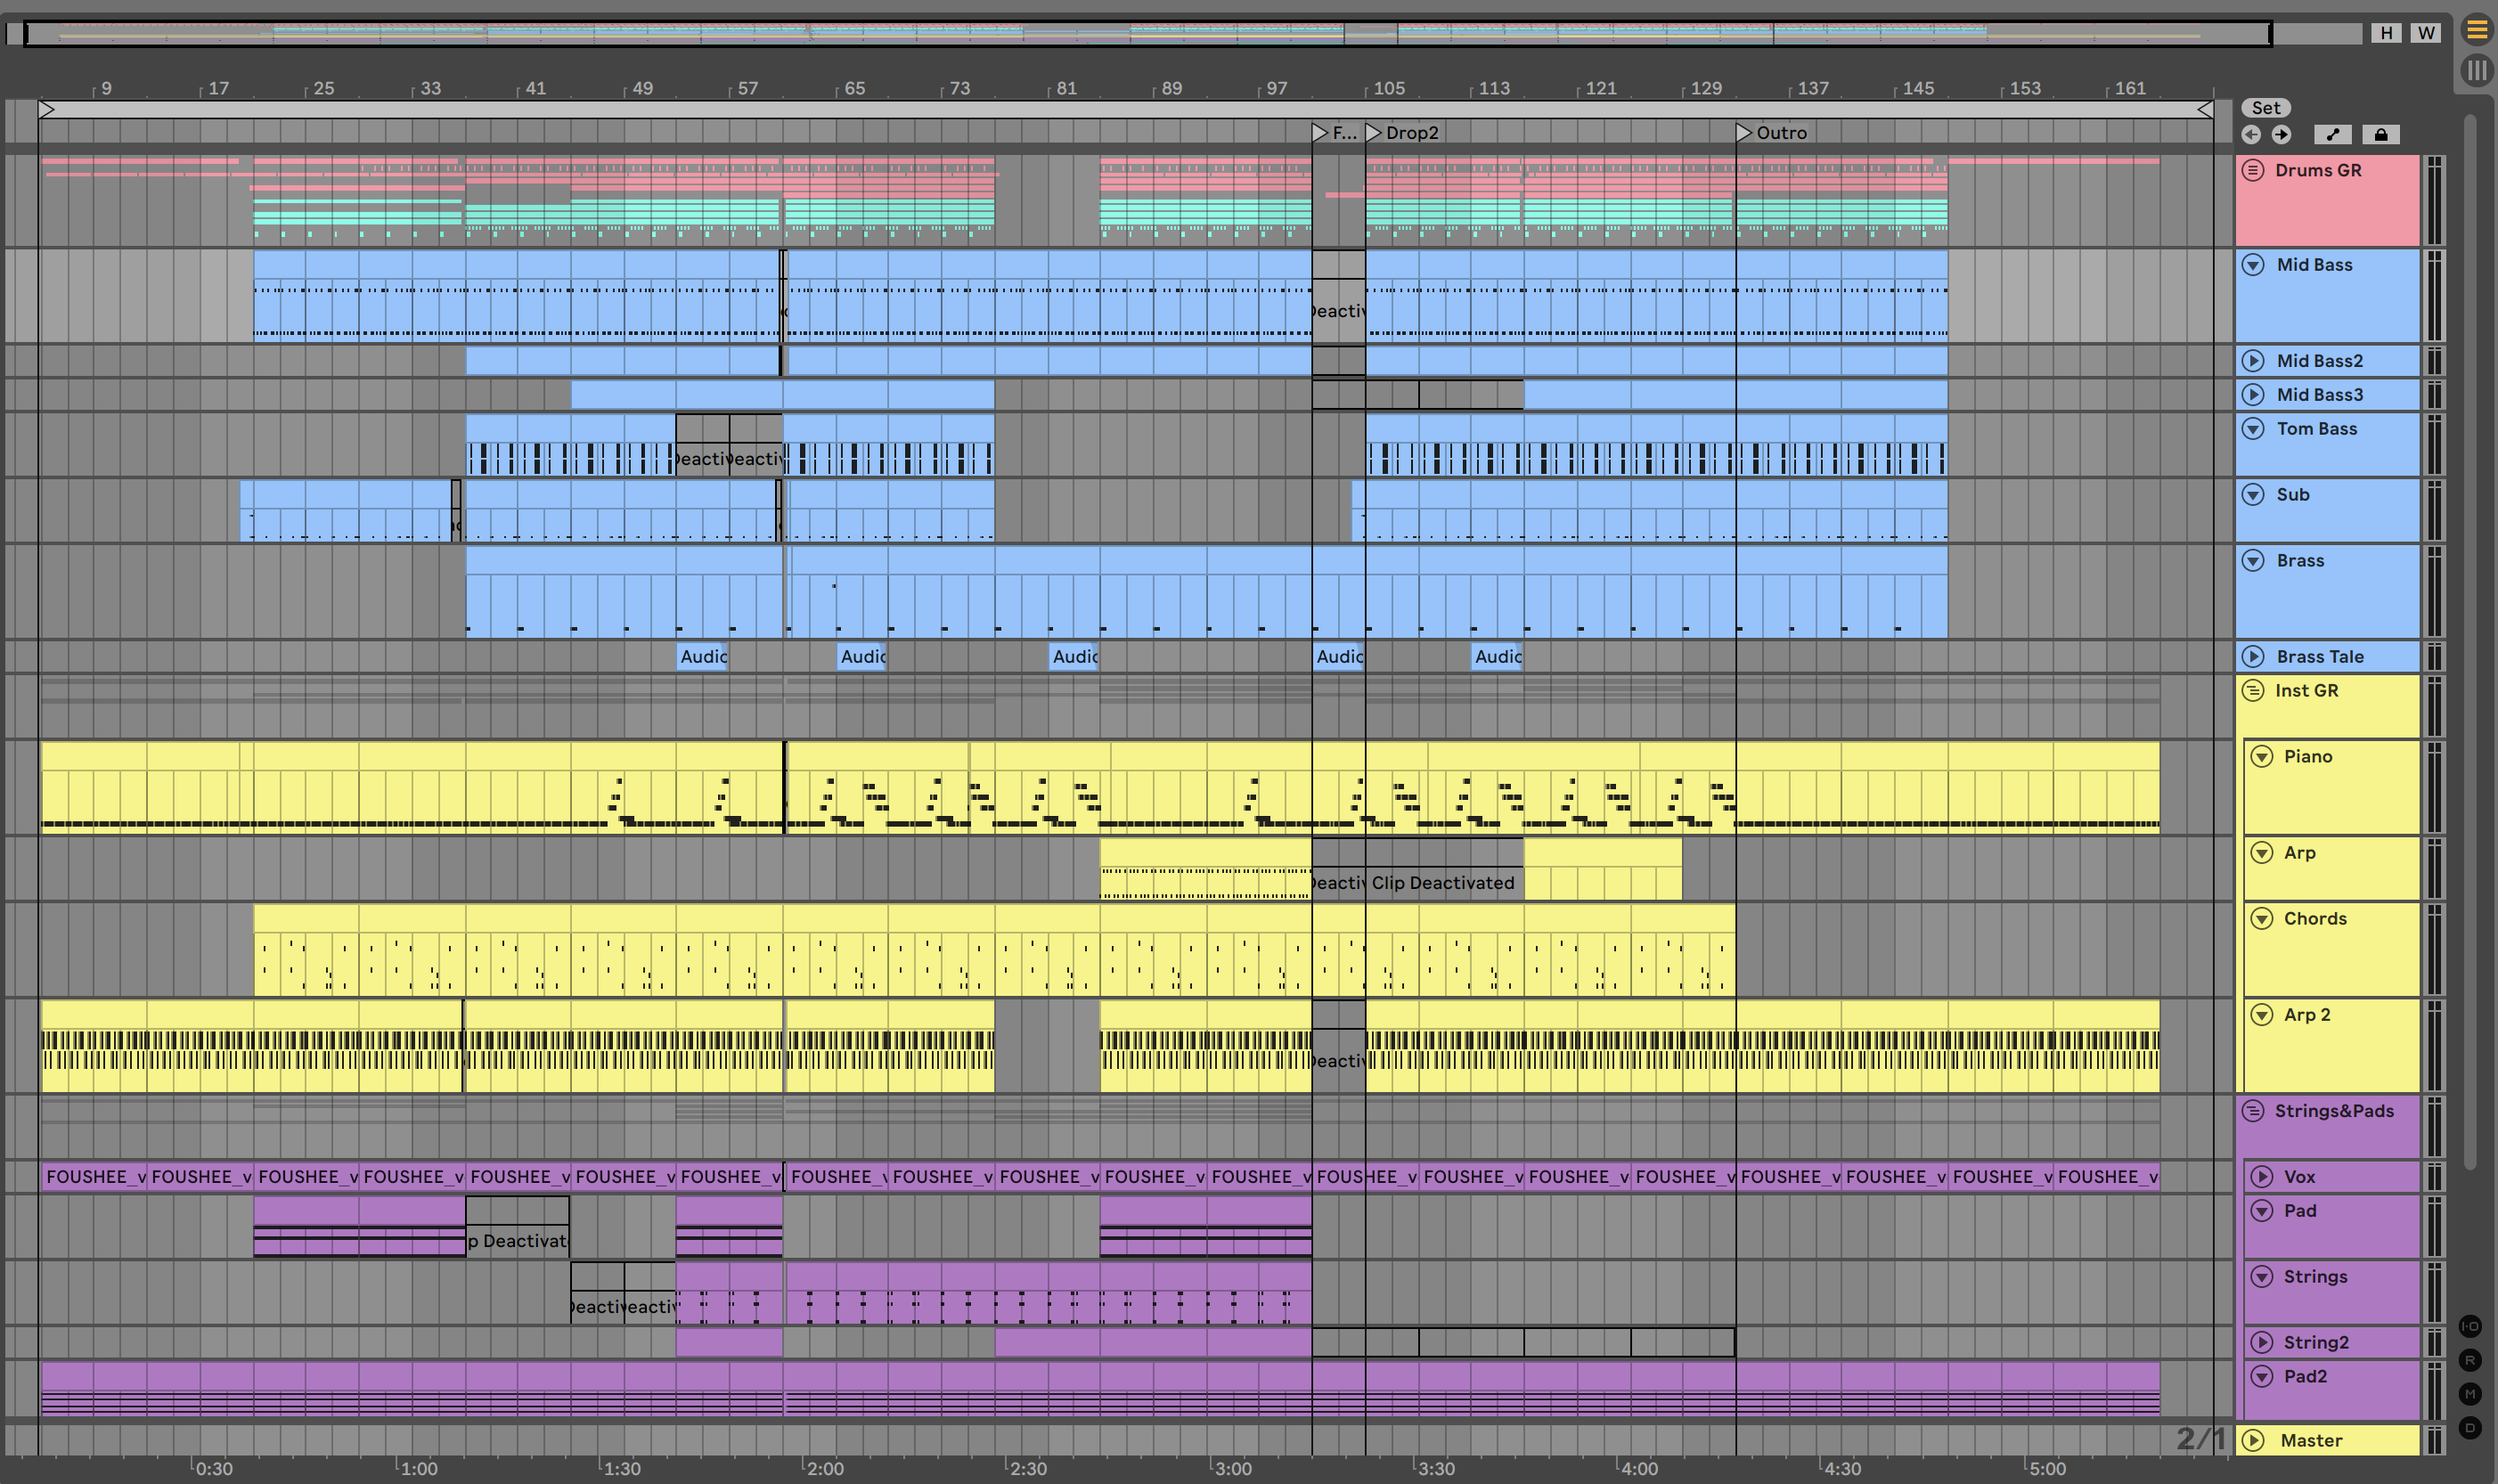Select the Outro locator marker
Viewport: 2498px width, 1484px height.
(1744, 133)
